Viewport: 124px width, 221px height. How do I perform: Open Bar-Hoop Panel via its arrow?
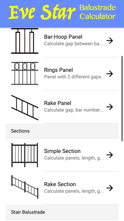pyautogui.click(x=110, y=41)
